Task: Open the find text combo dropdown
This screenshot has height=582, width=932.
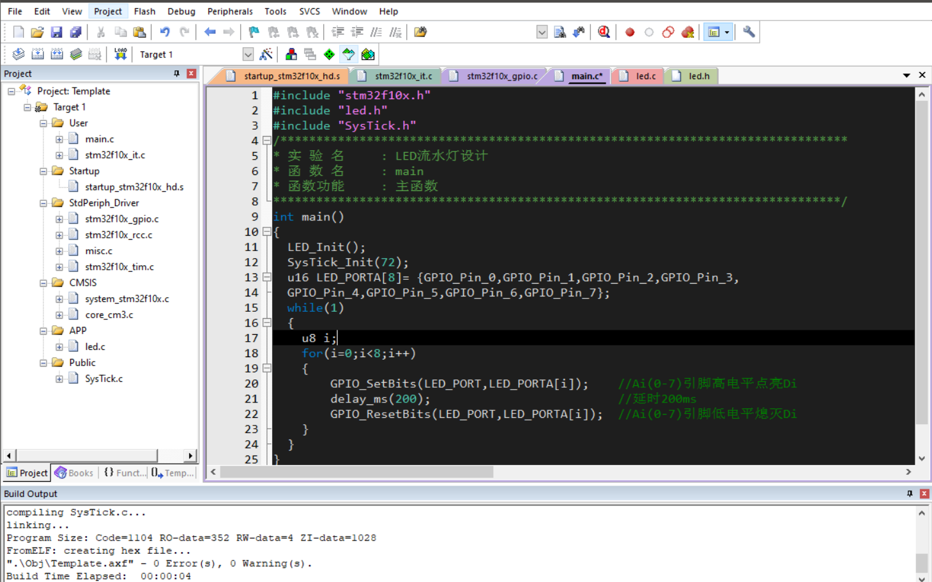Action: 542,32
